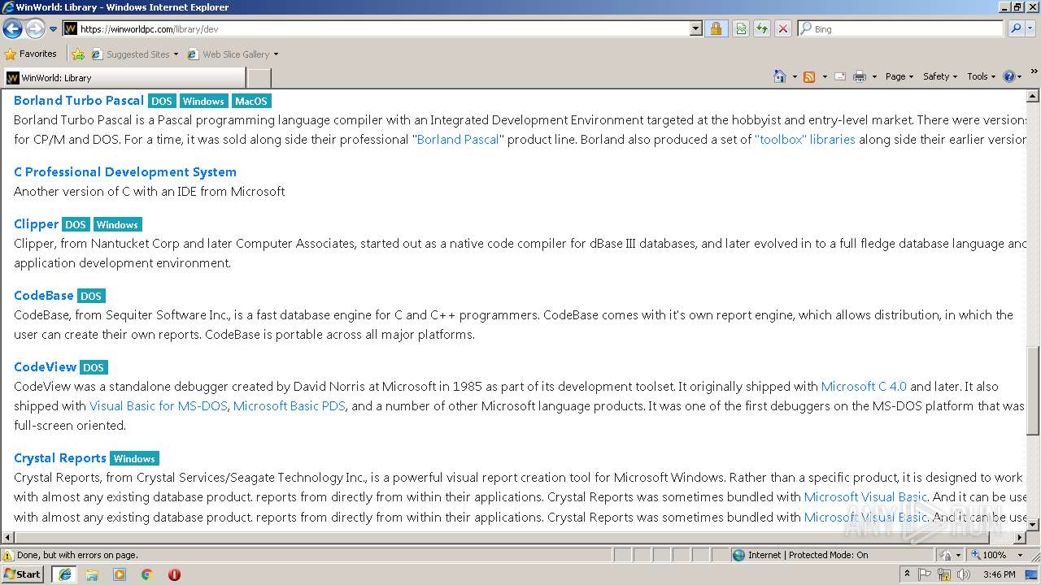Click the volume speaker tray icon
Viewport: 1041px width, 585px height.
pyautogui.click(x=962, y=574)
